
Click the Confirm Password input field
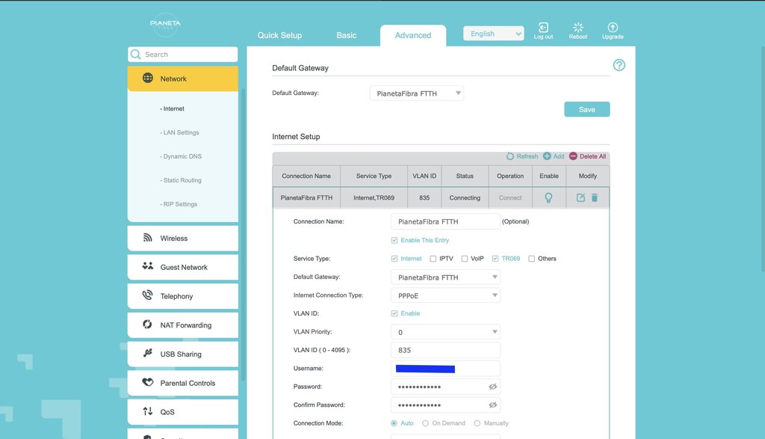tap(445, 405)
